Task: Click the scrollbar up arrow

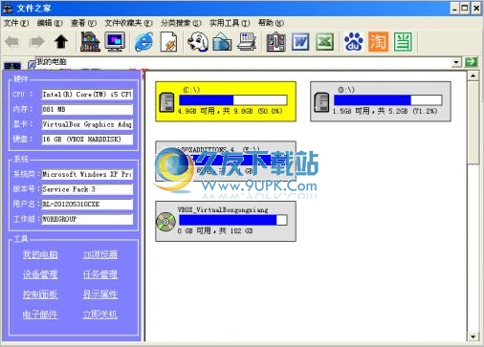Action: coord(473,76)
